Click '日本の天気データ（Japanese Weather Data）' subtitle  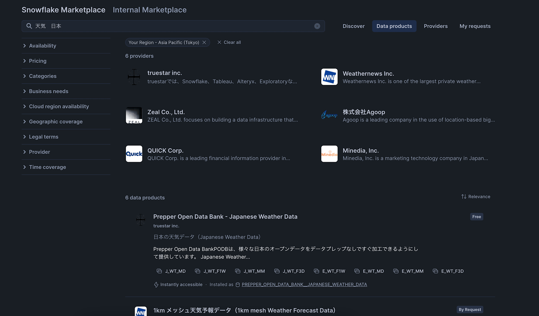[x=207, y=237]
